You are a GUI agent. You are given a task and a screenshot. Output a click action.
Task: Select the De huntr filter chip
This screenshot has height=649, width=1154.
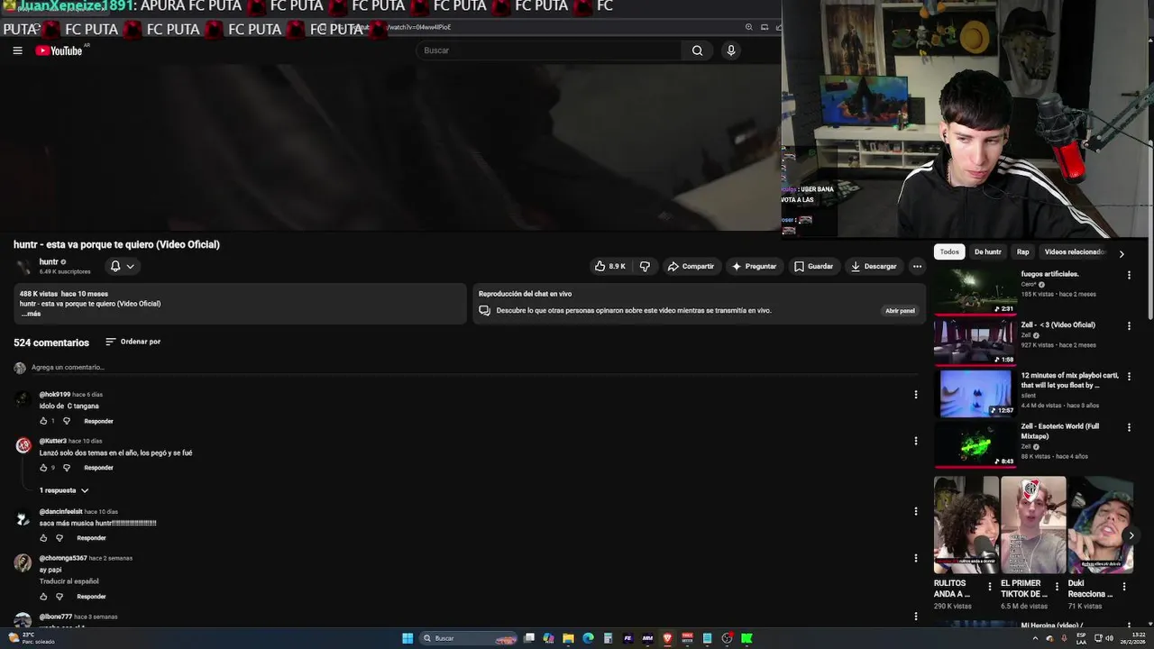click(x=987, y=252)
